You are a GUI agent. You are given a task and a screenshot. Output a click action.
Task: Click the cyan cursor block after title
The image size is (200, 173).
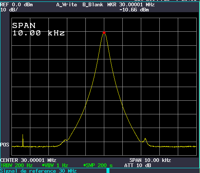coord(108,170)
